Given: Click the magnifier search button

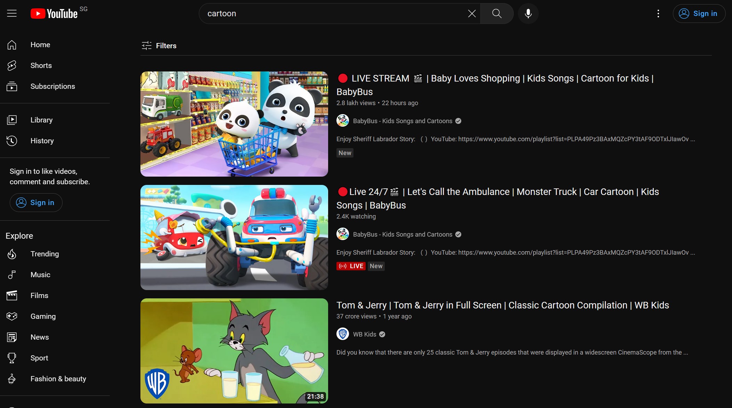Looking at the screenshot, I should pyautogui.click(x=497, y=14).
